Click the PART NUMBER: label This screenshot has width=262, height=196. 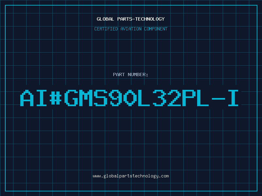(130, 74)
